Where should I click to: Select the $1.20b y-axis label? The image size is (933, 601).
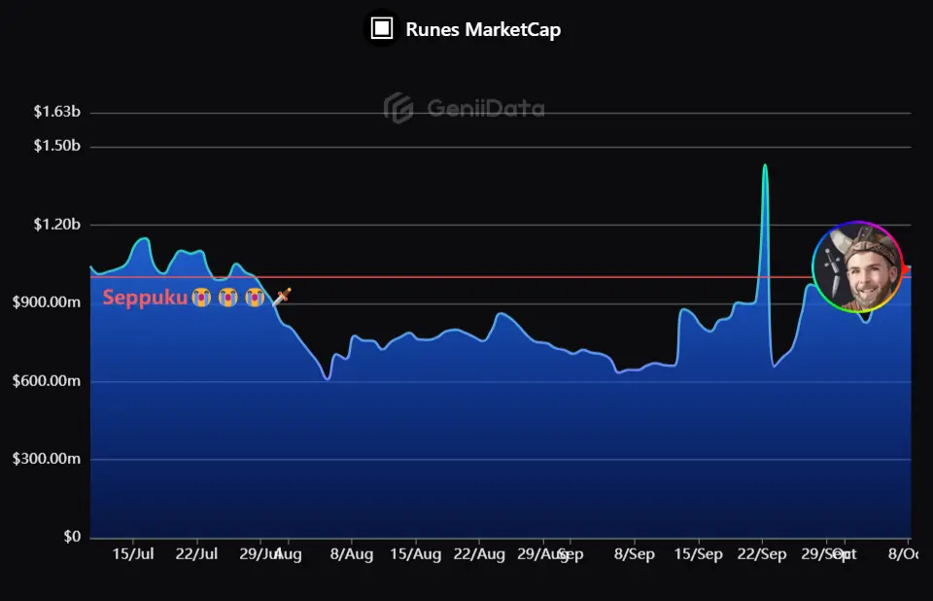tap(56, 225)
